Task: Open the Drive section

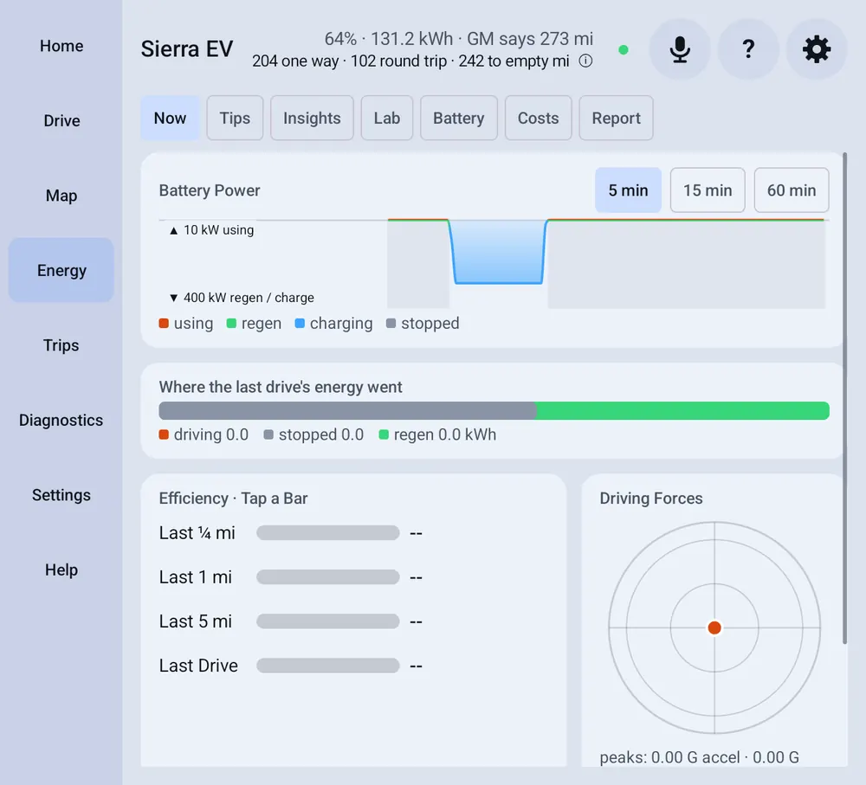Action: click(x=61, y=120)
